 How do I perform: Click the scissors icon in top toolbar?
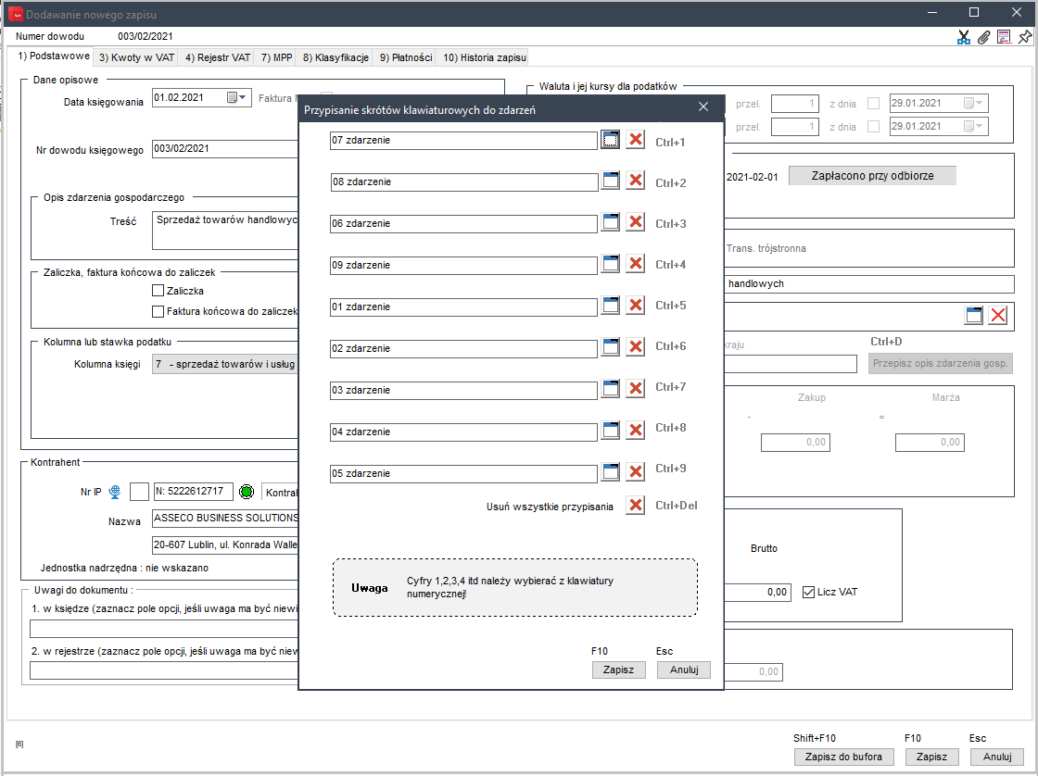tap(964, 37)
